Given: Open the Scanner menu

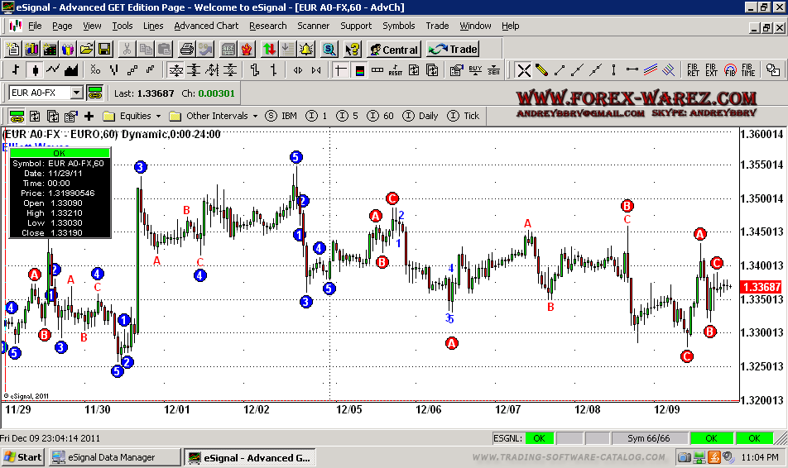Looking at the screenshot, I should [313, 26].
